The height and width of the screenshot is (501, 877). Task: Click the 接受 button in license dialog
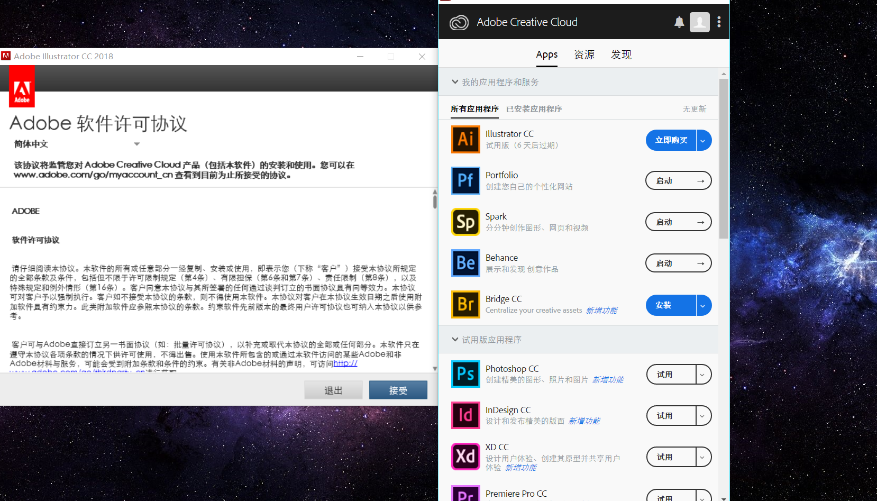pos(398,390)
